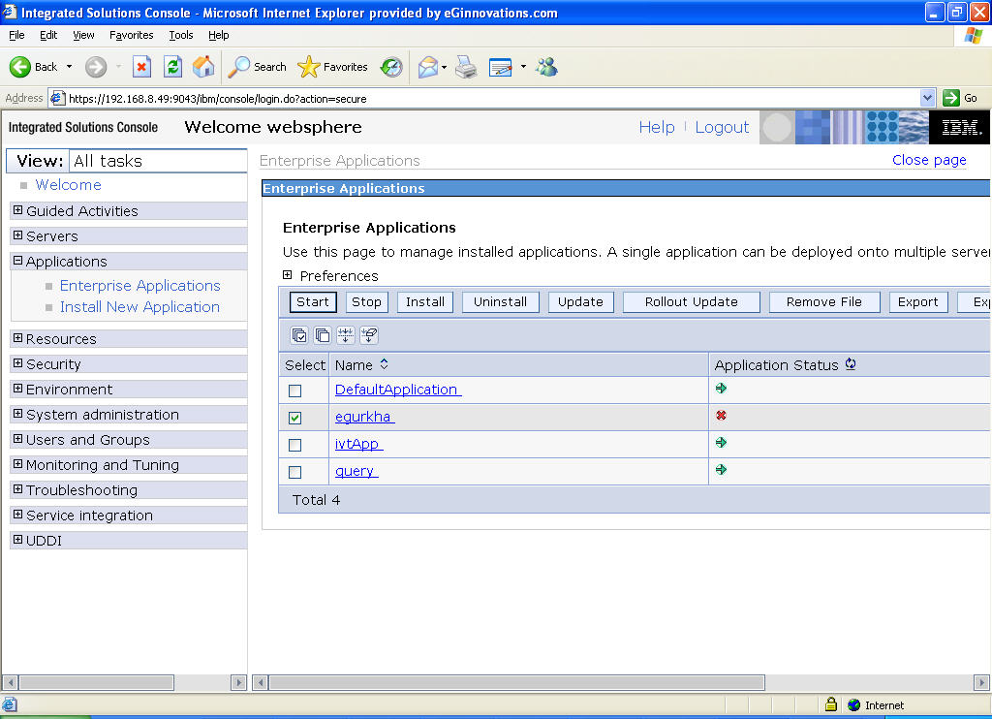Screen dimensions: 992x719
Task: Open the Search magnifier in browser toolbar
Action: (238, 67)
